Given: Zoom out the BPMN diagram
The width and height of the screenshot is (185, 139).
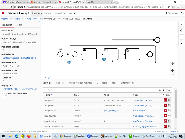Looking at the screenshot, I should [x=173, y=75].
